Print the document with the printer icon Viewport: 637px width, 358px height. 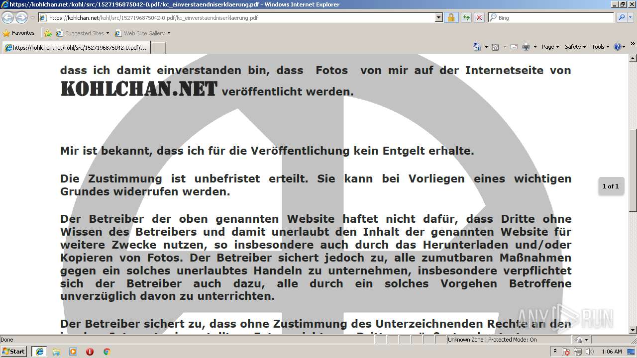coord(526,47)
